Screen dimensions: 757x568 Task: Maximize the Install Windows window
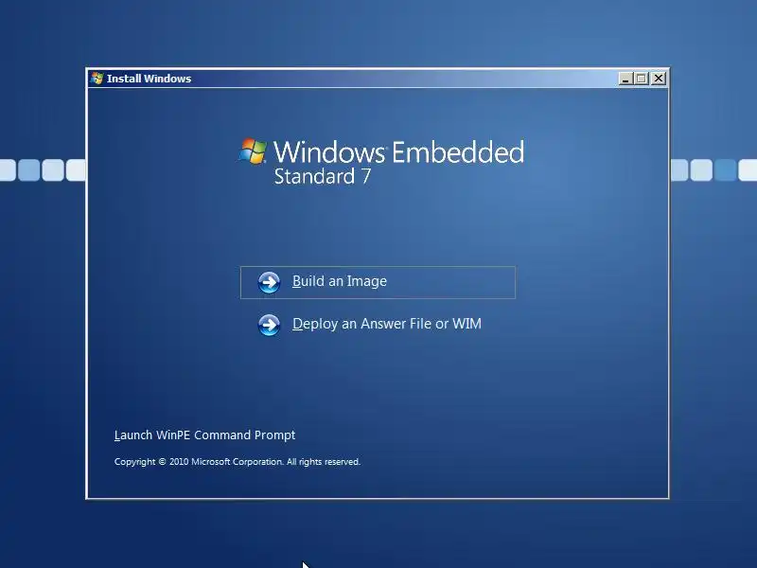pos(642,79)
